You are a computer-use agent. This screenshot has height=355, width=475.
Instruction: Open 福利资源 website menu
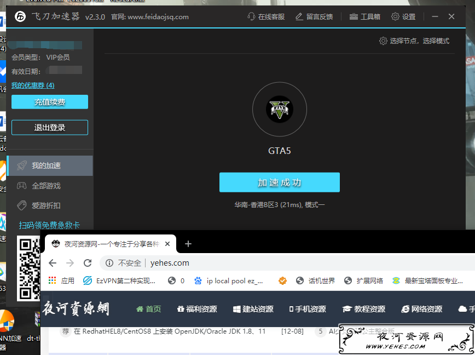(197, 309)
